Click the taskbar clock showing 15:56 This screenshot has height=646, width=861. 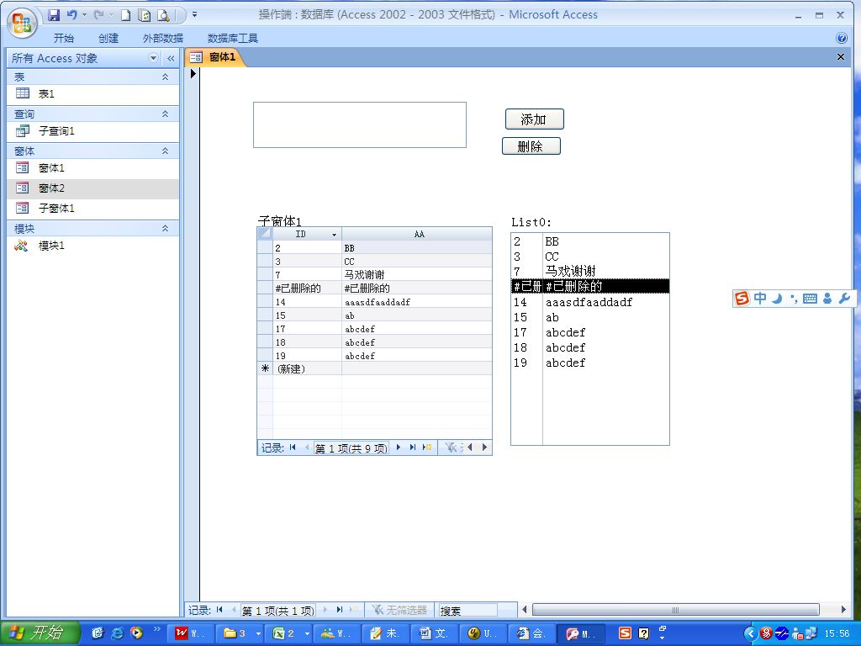point(837,634)
